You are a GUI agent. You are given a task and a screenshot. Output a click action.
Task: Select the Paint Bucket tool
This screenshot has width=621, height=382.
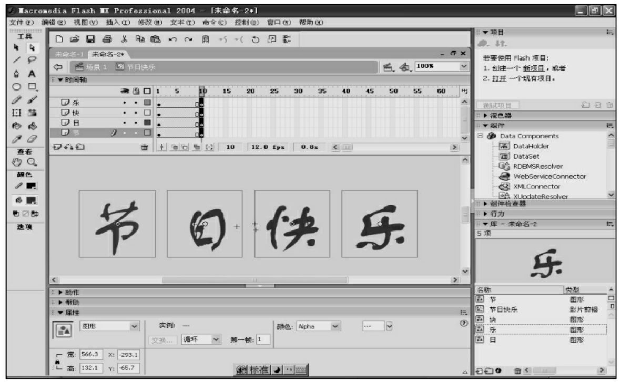pos(32,126)
